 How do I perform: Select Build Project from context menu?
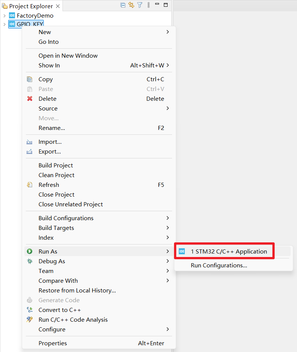click(x=56, y=166)
